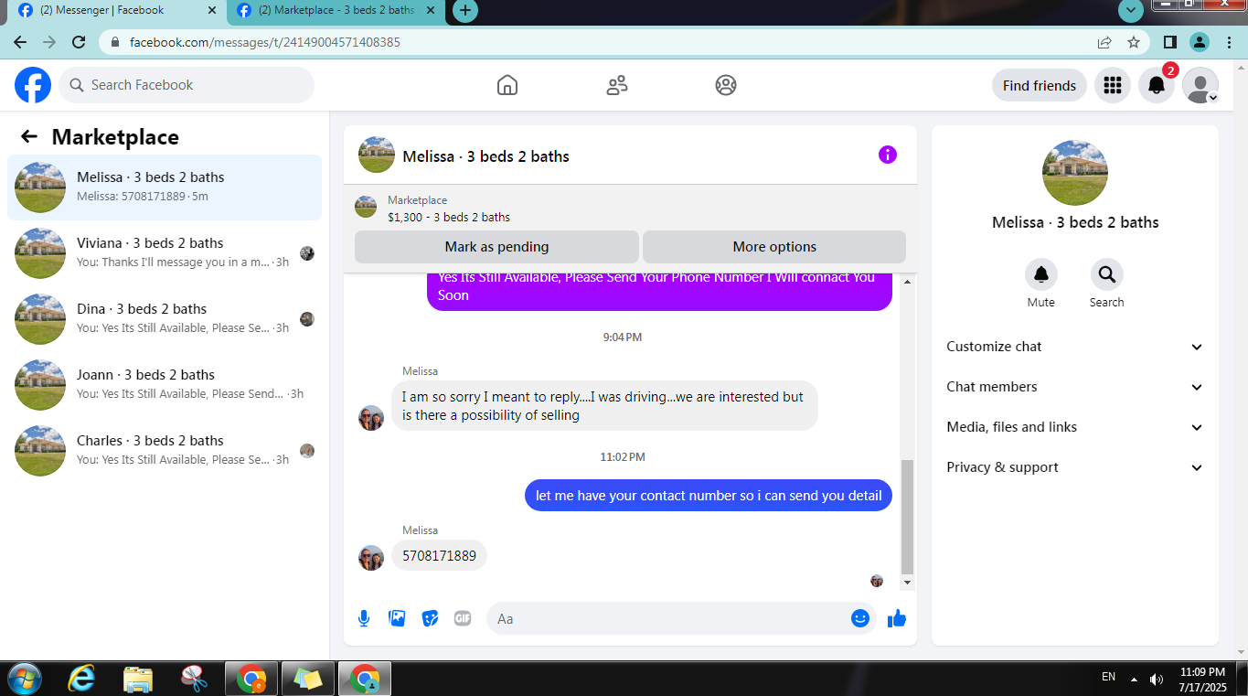
Task: Open the emoji picker smiley icon
Action: coord(859,618)
